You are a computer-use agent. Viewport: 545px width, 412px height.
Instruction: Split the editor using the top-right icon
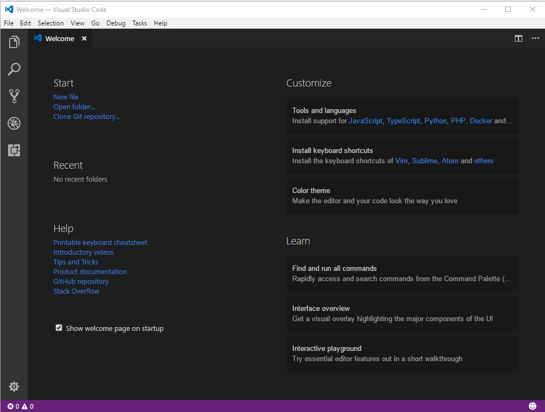coord(518,38)
